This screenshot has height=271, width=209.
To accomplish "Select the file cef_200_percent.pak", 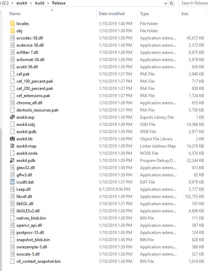I will (x=35, y=88).
